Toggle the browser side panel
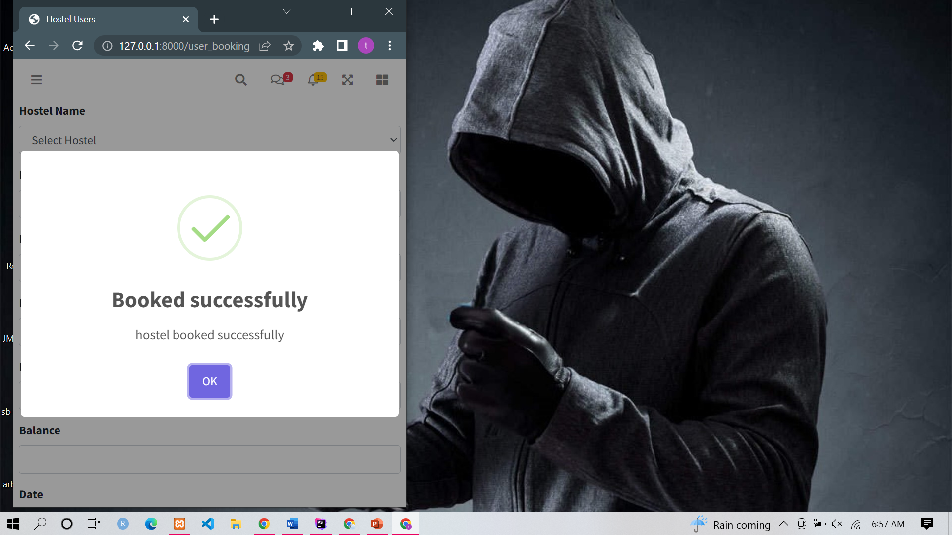 (x=342, y=46)
